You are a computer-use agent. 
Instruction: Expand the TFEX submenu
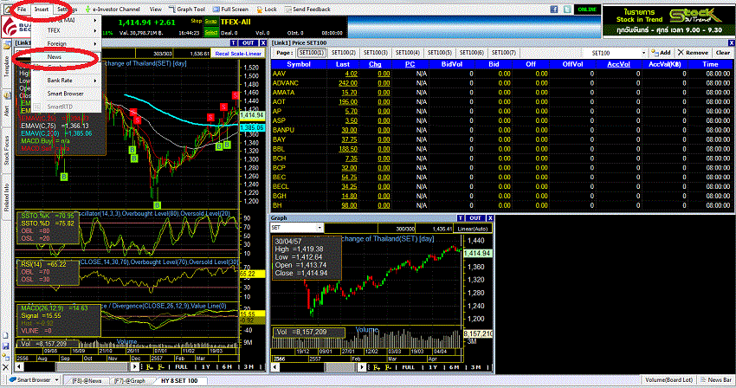[x=66, y=30]
